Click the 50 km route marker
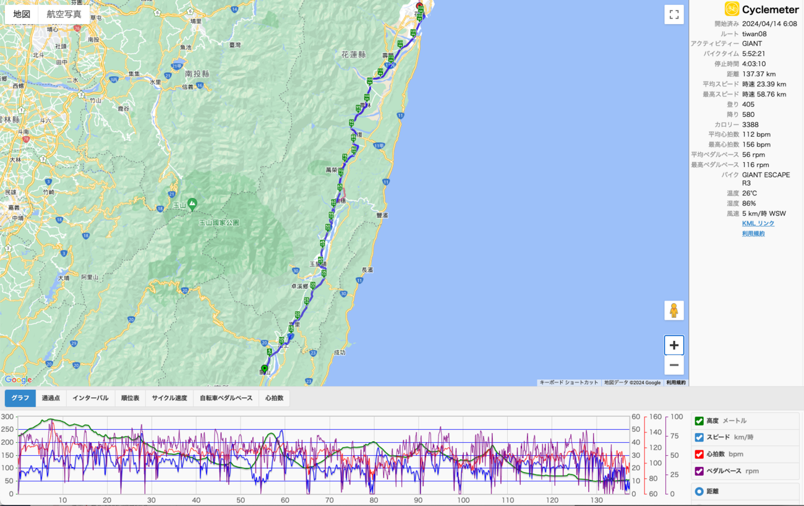 point(328,227)
